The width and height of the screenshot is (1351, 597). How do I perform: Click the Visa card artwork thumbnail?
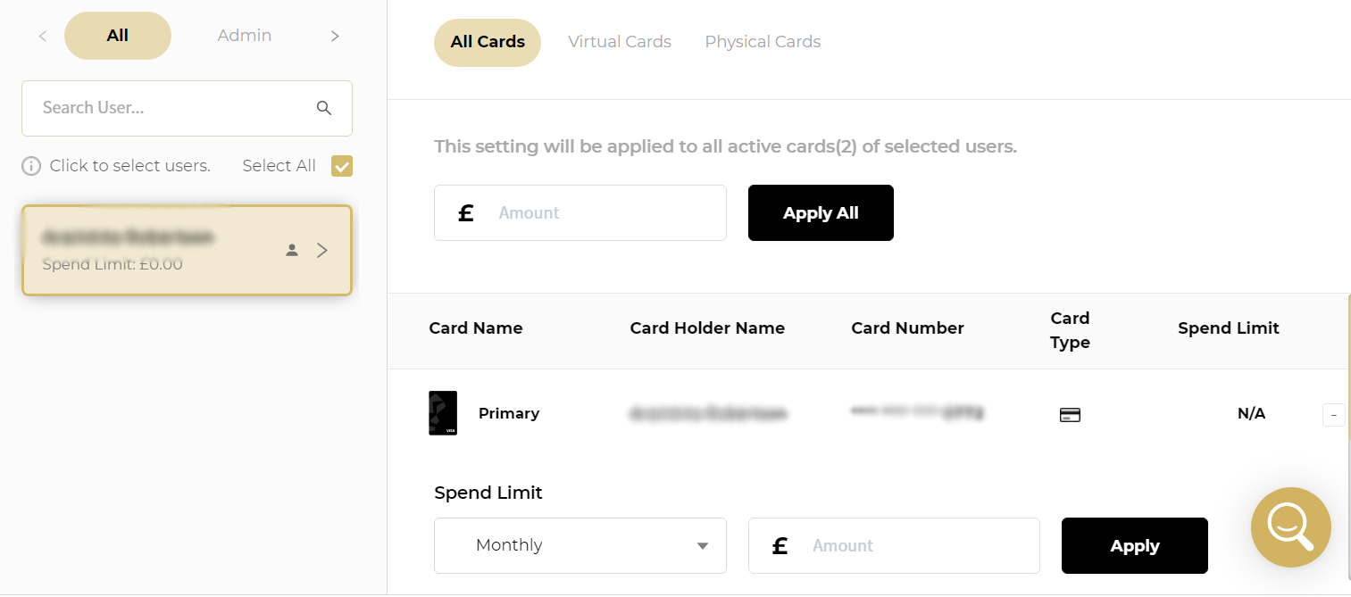(x=444, y=413)
